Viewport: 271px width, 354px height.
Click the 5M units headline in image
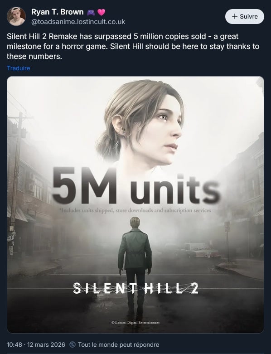pos(136,186)
